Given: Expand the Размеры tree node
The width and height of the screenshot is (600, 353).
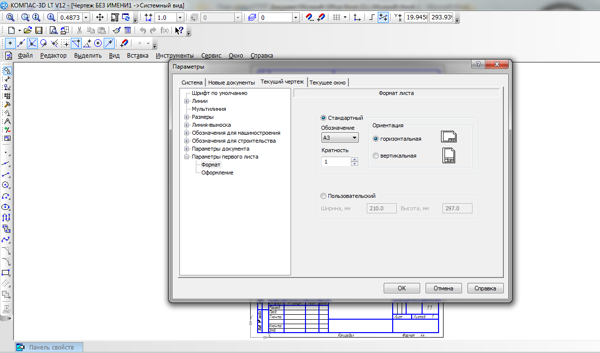Looking at the screenshot, I should click(187, 117).
